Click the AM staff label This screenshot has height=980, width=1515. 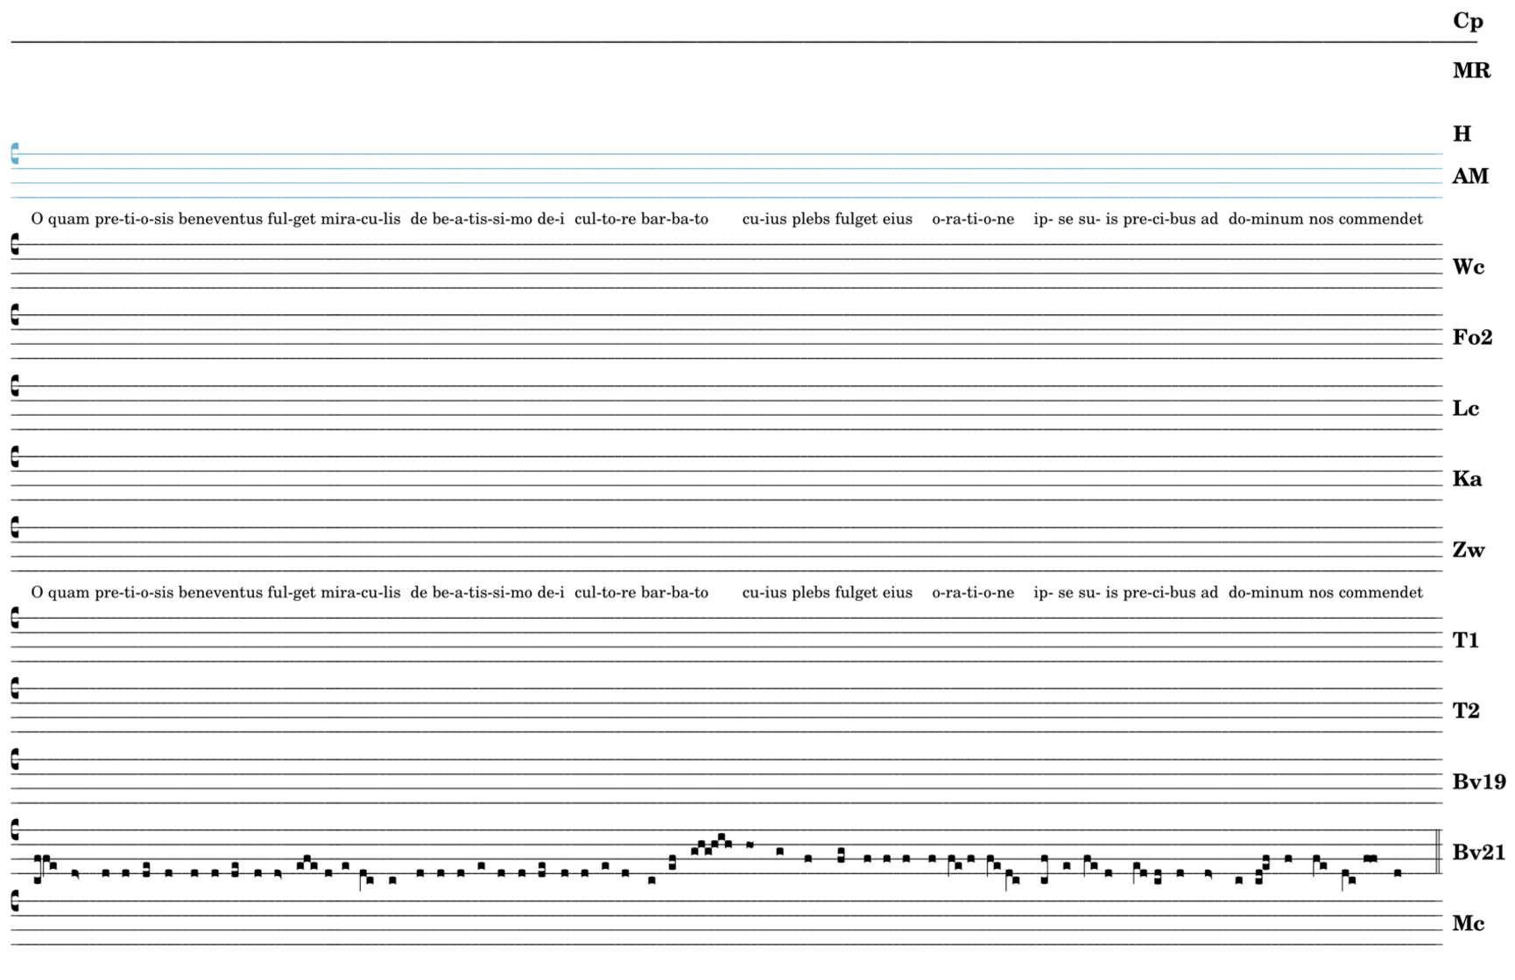[1470, 177]
